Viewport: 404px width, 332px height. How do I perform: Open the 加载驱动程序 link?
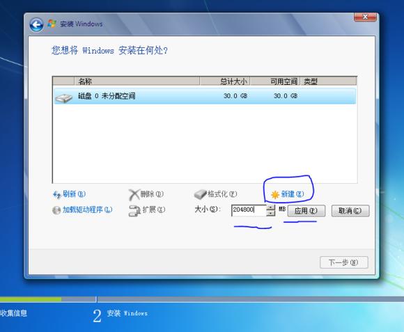87,210
